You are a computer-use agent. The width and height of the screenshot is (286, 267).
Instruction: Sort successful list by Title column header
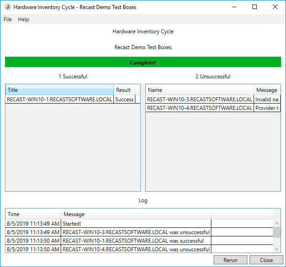click(59, 90)
